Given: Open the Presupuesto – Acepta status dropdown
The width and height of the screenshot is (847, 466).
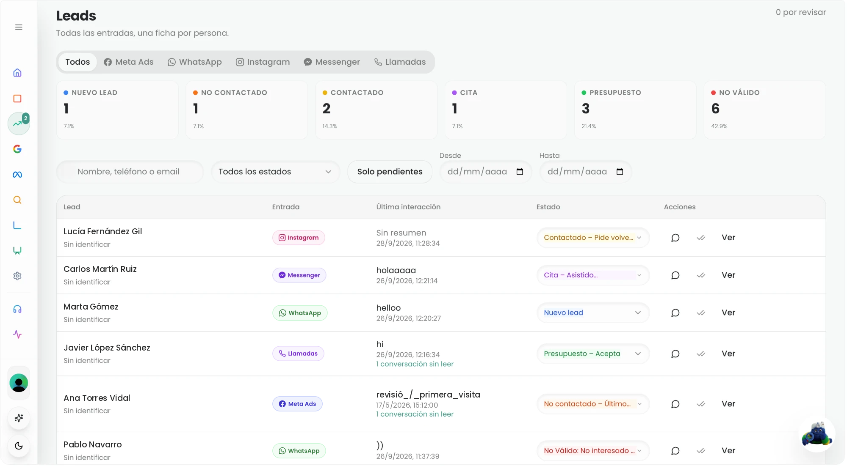Looking at the screenshot, I should coord(593,354).
